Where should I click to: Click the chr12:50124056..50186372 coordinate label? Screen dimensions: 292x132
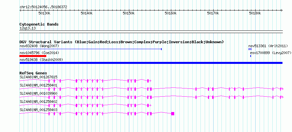pyautogui.click(x=43, y=7)
